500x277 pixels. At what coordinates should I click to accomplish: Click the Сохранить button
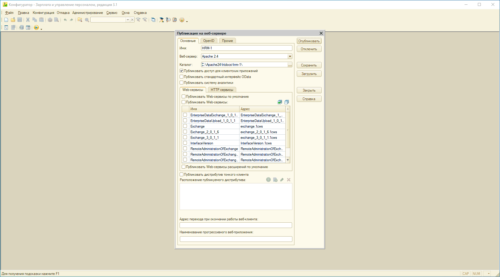coord(309,65)
